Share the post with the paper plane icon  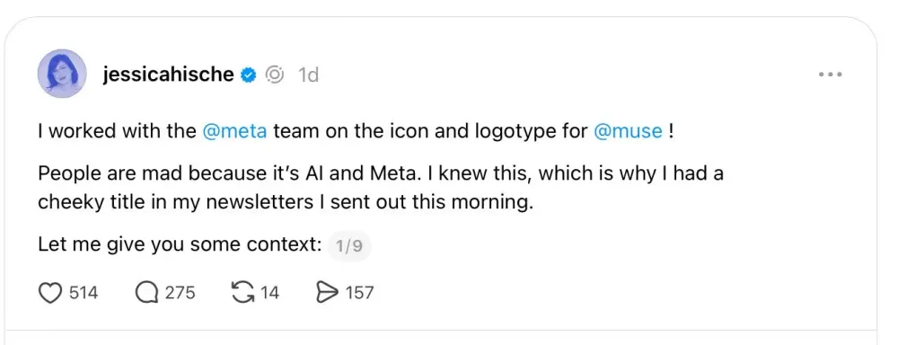pos(328,294)
